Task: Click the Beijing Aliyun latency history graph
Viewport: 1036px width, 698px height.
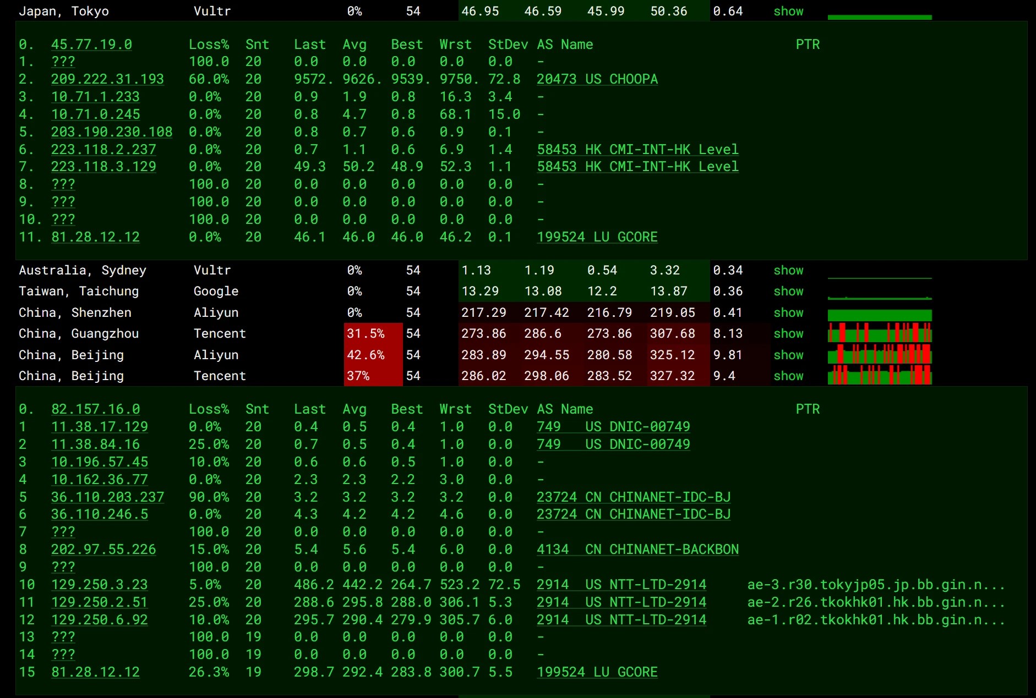Action: (x=879, y=355)
